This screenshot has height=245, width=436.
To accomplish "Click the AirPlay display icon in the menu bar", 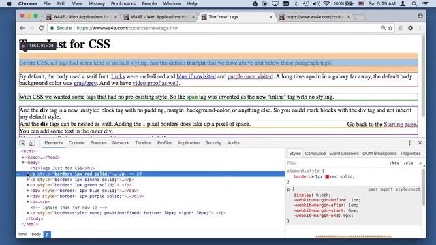I will coord(275,3).
